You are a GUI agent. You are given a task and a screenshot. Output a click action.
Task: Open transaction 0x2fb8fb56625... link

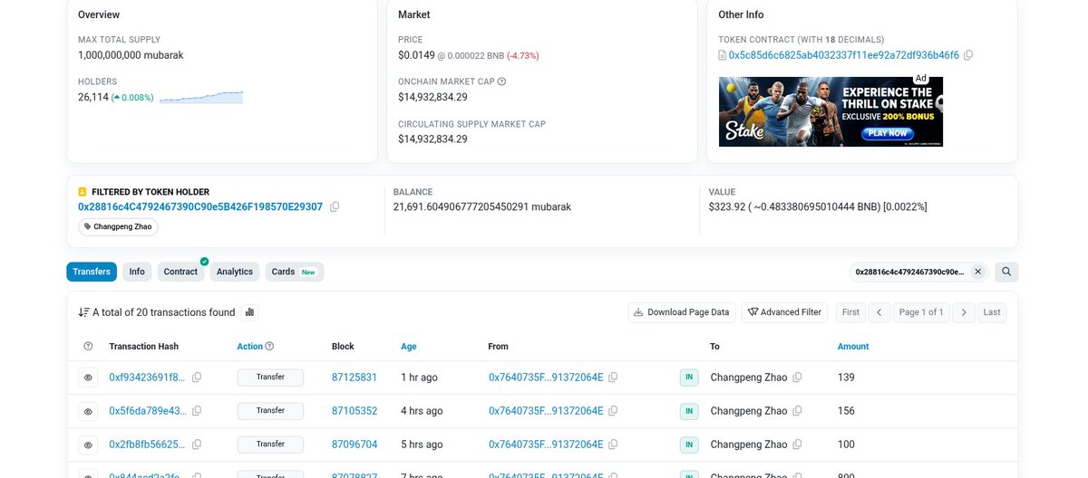[147, 445]
